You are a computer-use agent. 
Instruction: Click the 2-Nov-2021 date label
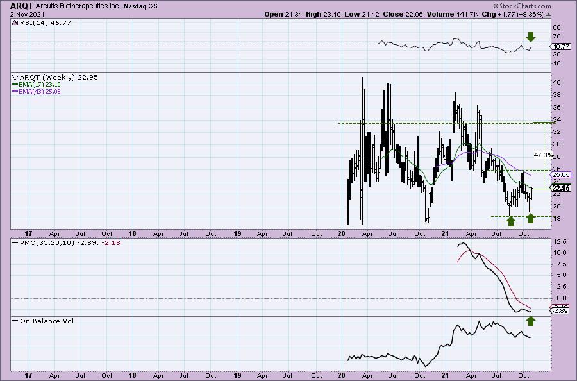27,15
